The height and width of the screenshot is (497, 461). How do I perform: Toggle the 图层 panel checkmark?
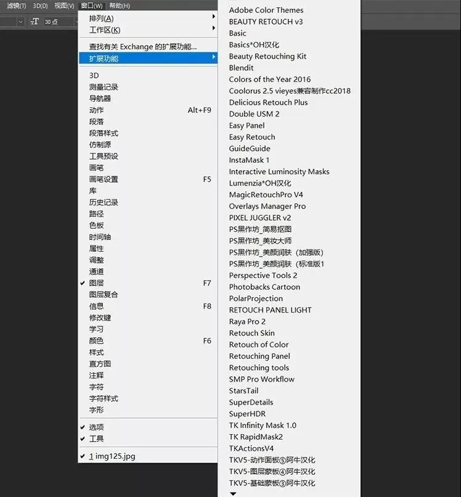[148, 283]
